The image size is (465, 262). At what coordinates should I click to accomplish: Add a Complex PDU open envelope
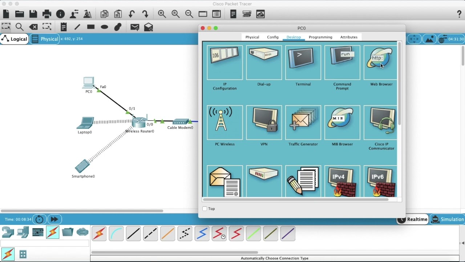pos(149,27)
